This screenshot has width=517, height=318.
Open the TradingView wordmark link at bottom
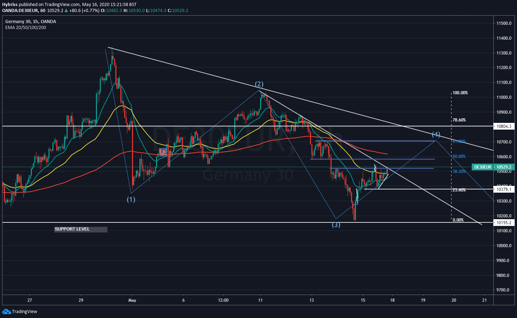click(24, 312)
